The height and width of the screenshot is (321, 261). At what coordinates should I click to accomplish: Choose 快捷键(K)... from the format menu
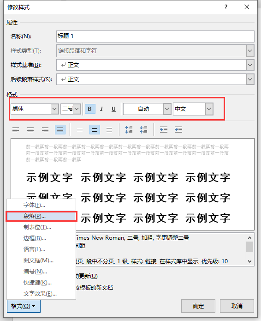(42, 283)
